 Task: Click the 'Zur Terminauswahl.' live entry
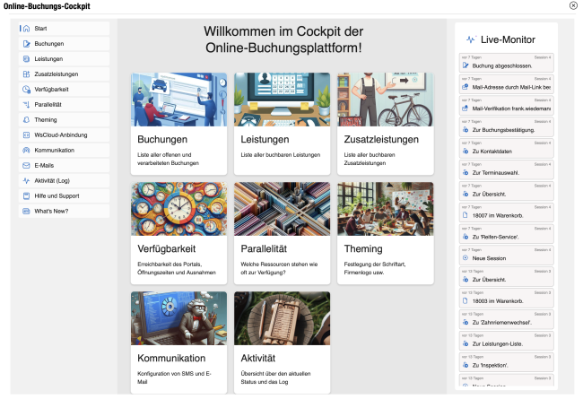coord(506,172)
